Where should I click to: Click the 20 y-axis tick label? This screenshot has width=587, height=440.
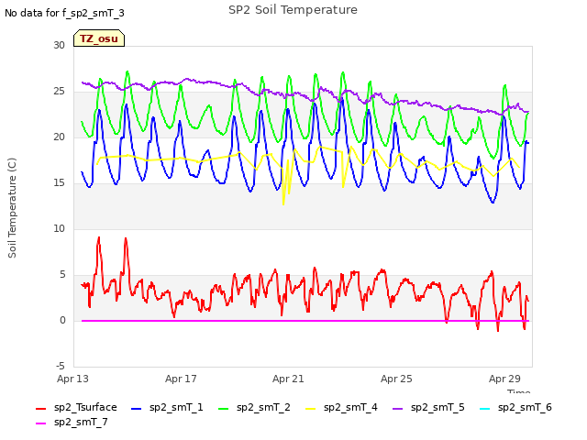click(59, 137)
